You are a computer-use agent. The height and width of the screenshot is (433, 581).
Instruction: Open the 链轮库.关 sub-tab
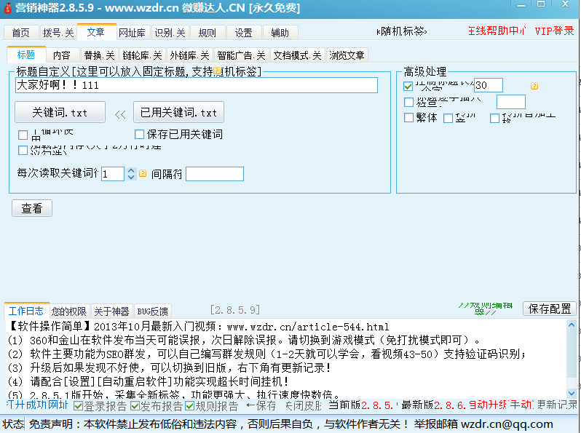142,55
